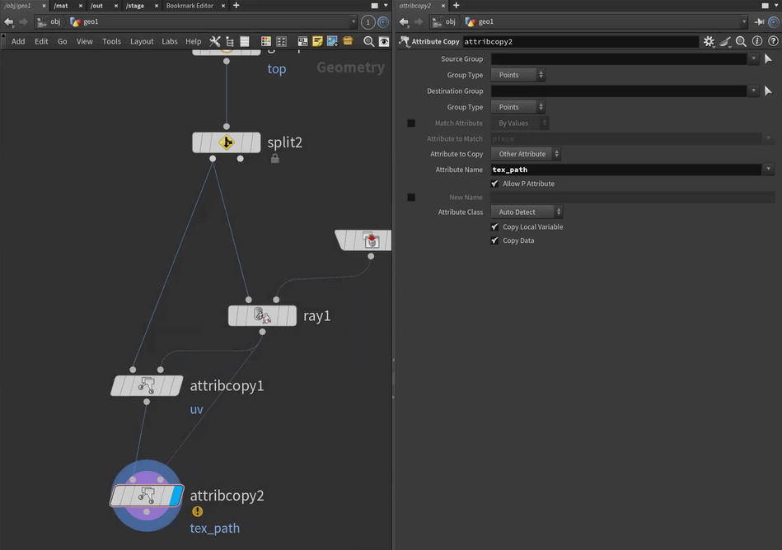
Task: Open the Labs menu
Action: tap(169, 41)
